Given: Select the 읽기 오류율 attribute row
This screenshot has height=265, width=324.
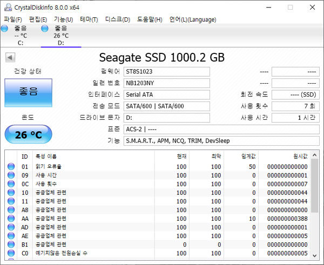Looking at the screenshot, I should click(158, 166).
